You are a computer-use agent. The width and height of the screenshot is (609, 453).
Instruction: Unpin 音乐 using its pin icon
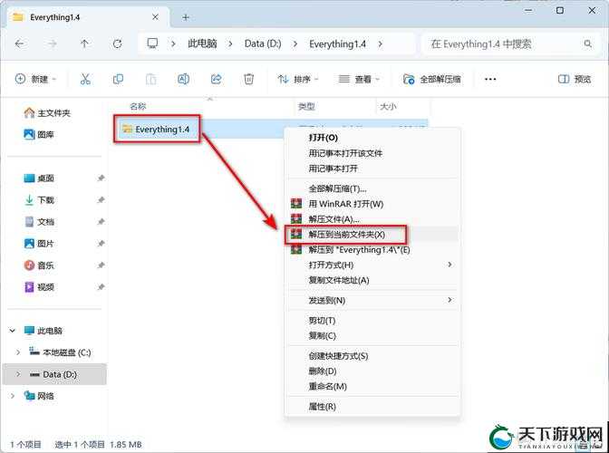[101, 265]
